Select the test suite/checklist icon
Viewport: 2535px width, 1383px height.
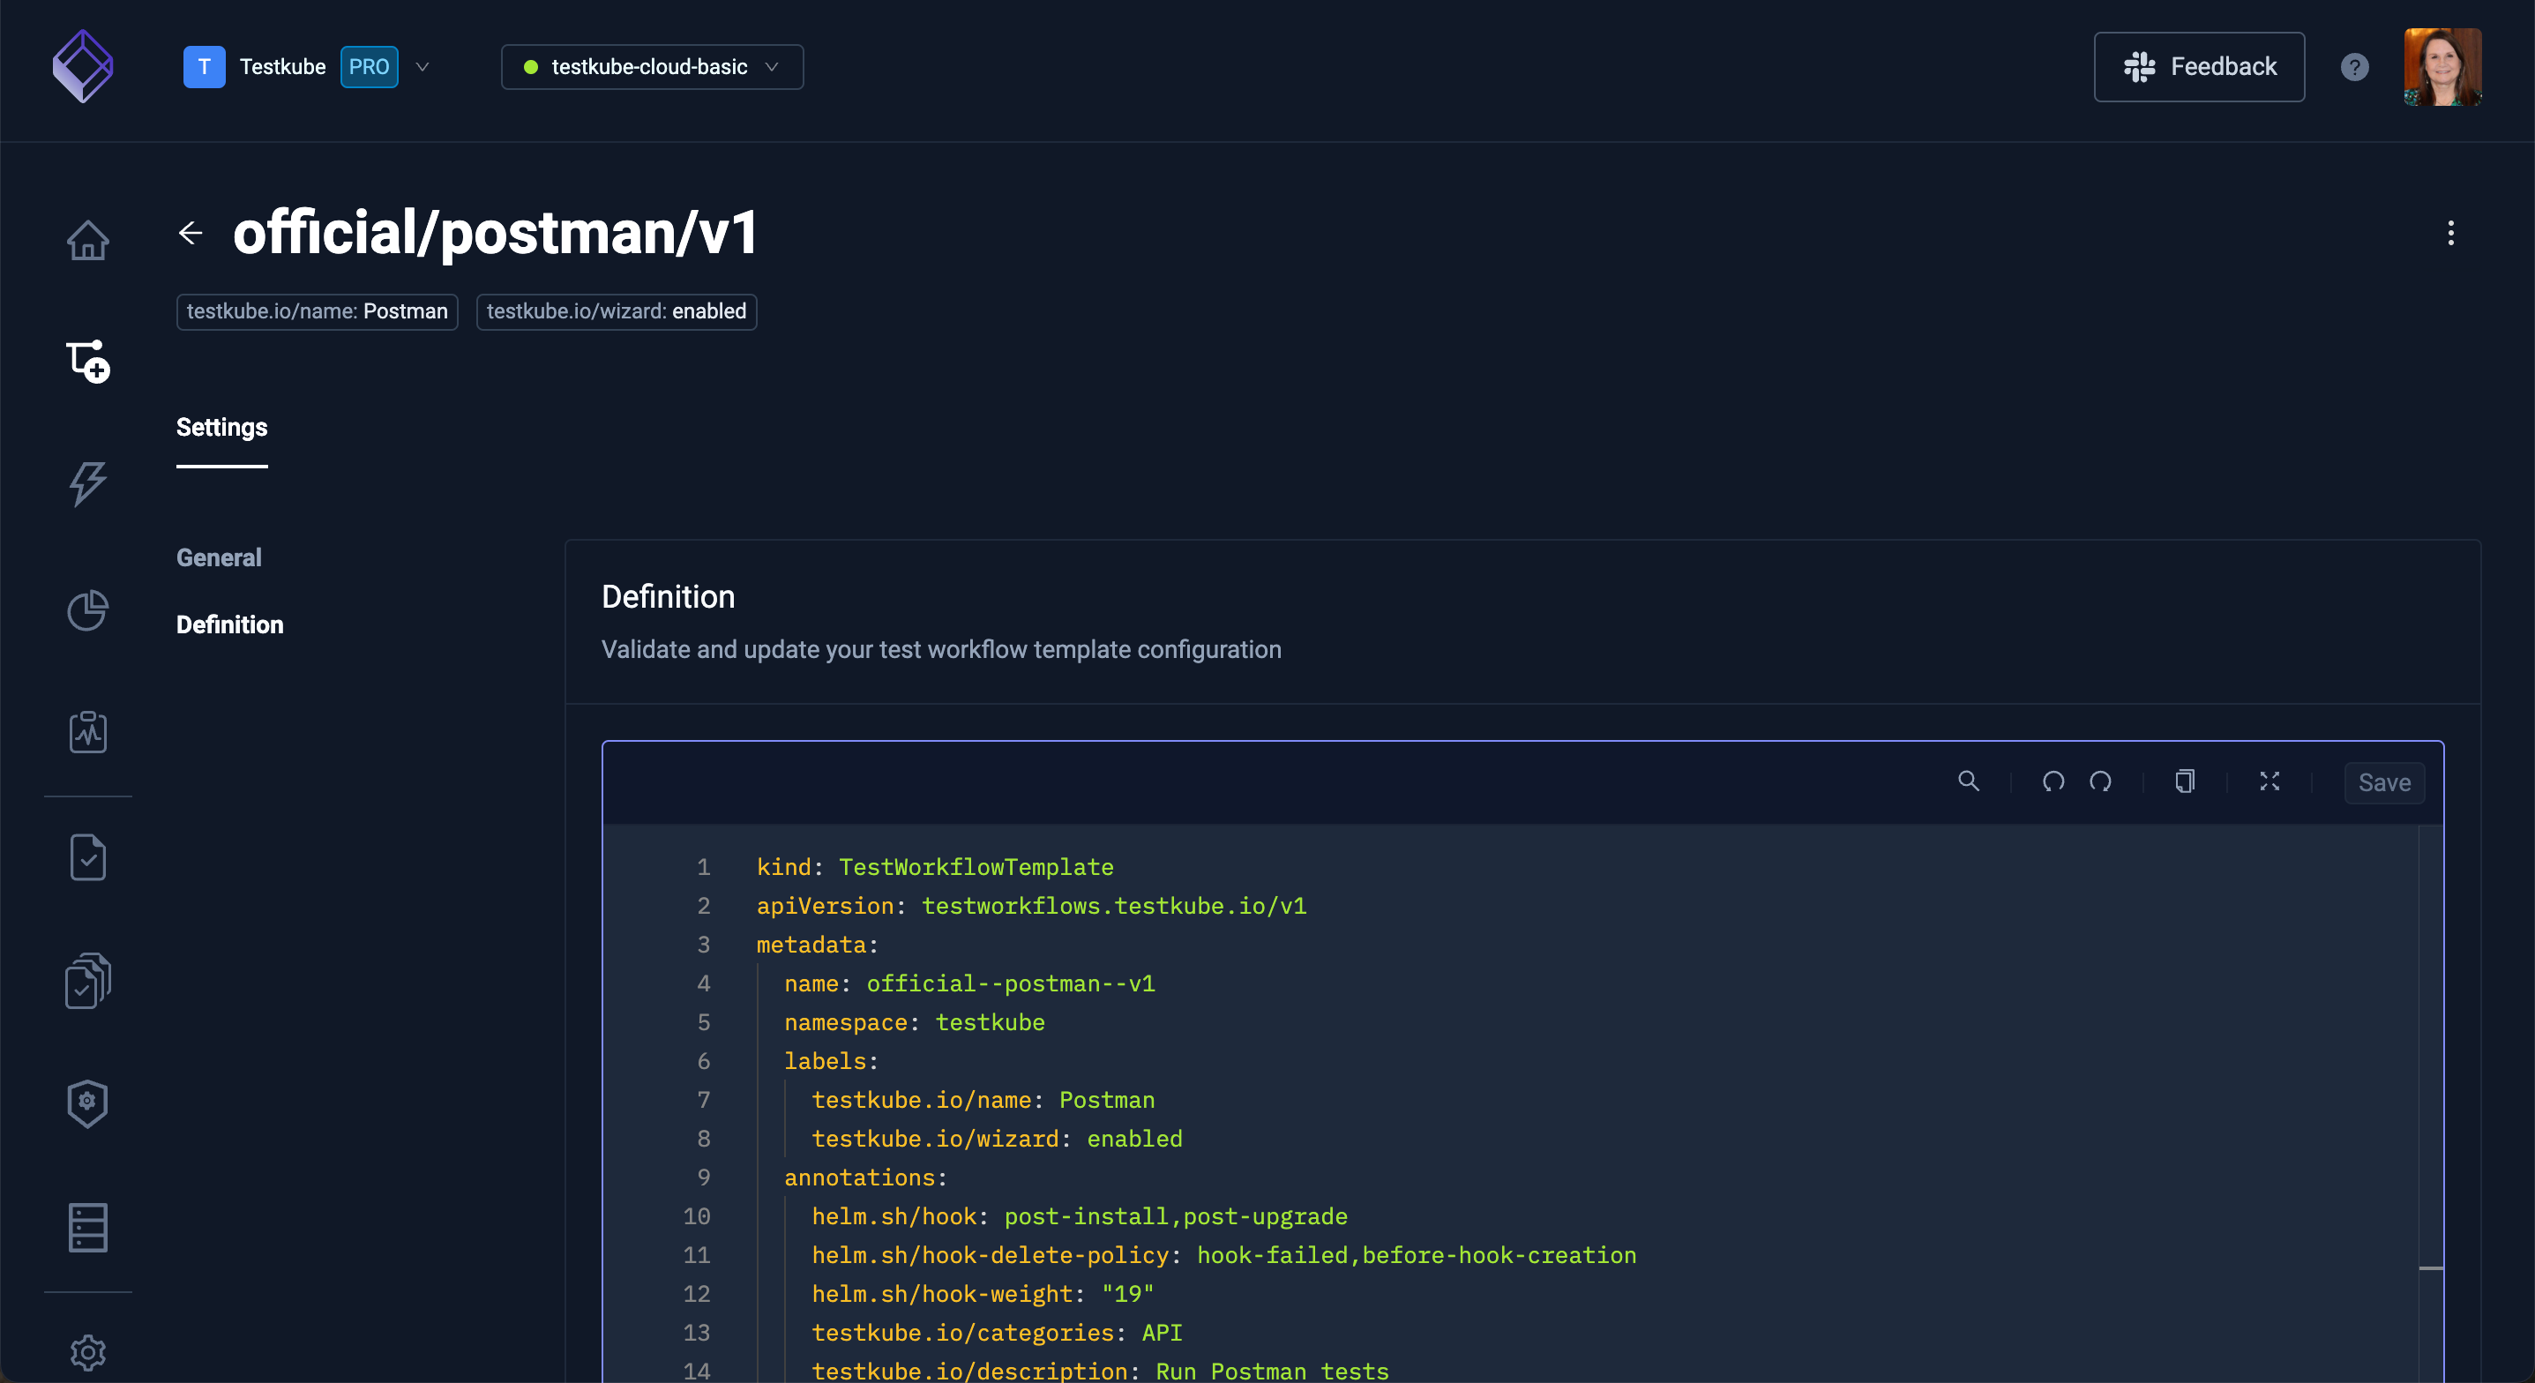(x=88, y=981)
